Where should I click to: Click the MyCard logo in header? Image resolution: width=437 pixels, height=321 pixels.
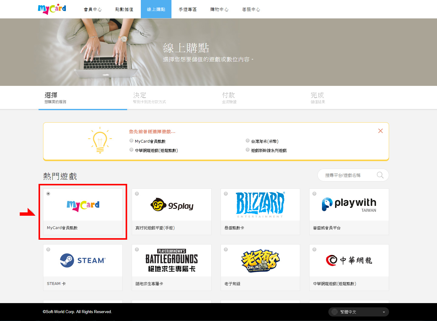(52, 9)
